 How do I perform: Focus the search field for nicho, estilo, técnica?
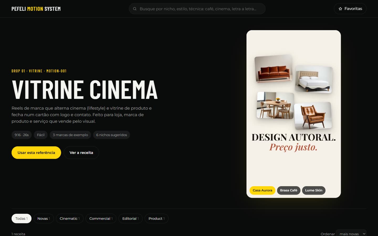tap(197, 9)
